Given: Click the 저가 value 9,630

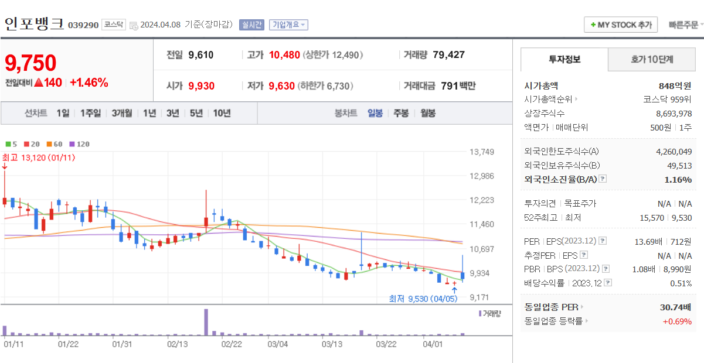Looking at the screenshot, I should coord(282,86).
